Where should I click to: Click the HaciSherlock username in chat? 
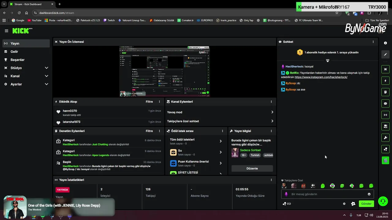tap(294, 67)
